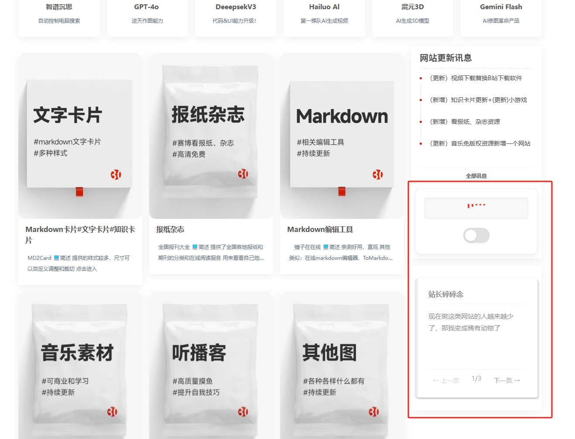Open the 报纸杂志 article title
Viewport: 575px width, 439px height.
click(x=170, y=229)
